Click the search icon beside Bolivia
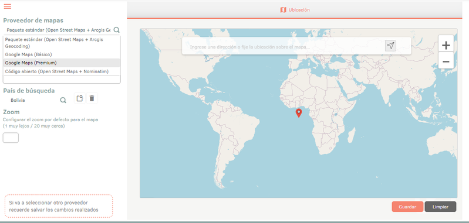The width and height of the screenshot is (469, 223). pos(63,100)
